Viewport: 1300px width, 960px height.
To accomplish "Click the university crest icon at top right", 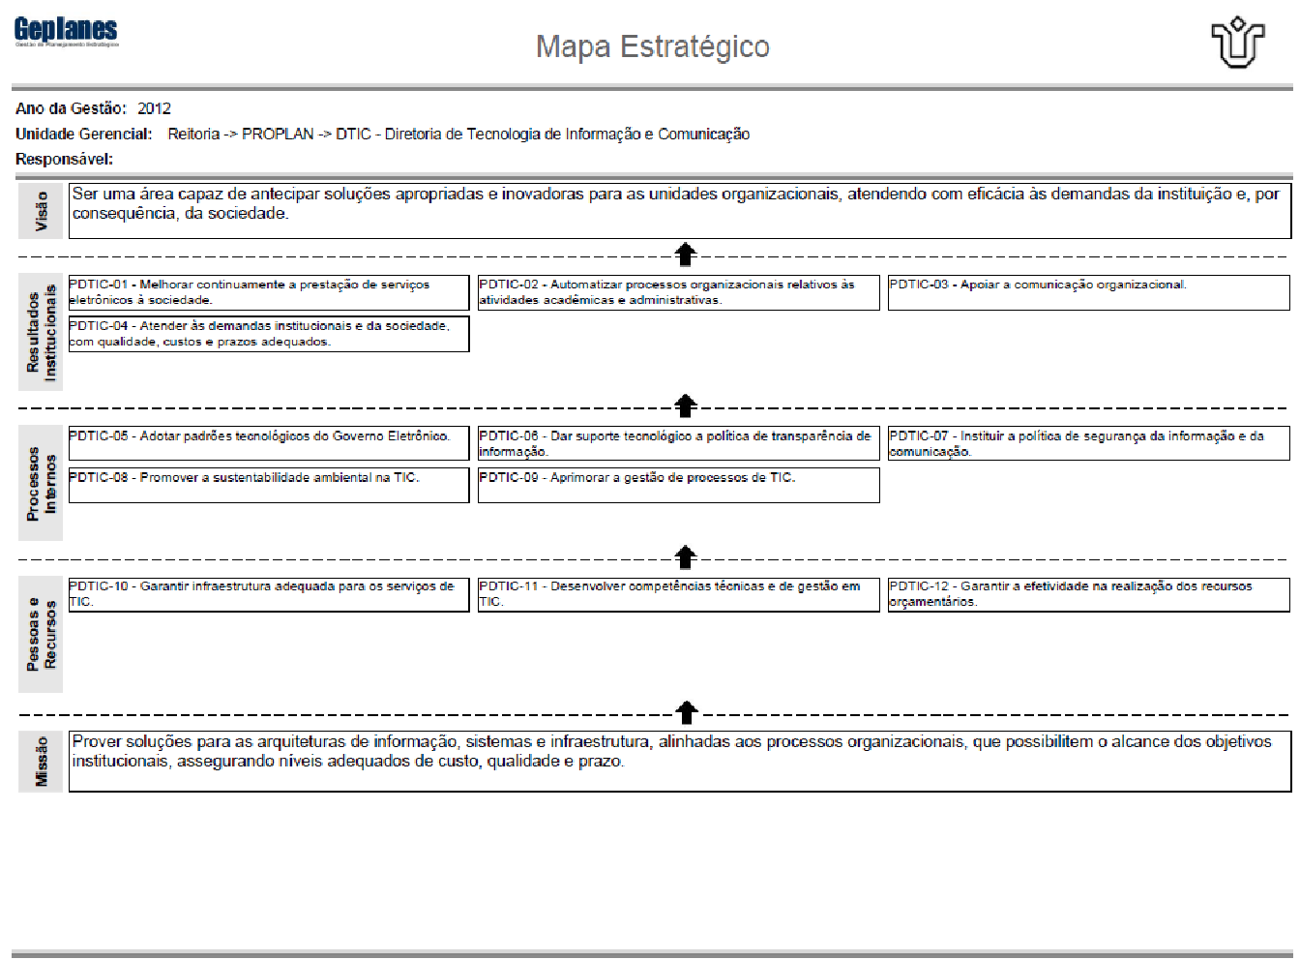I will tap(1237, 44).
